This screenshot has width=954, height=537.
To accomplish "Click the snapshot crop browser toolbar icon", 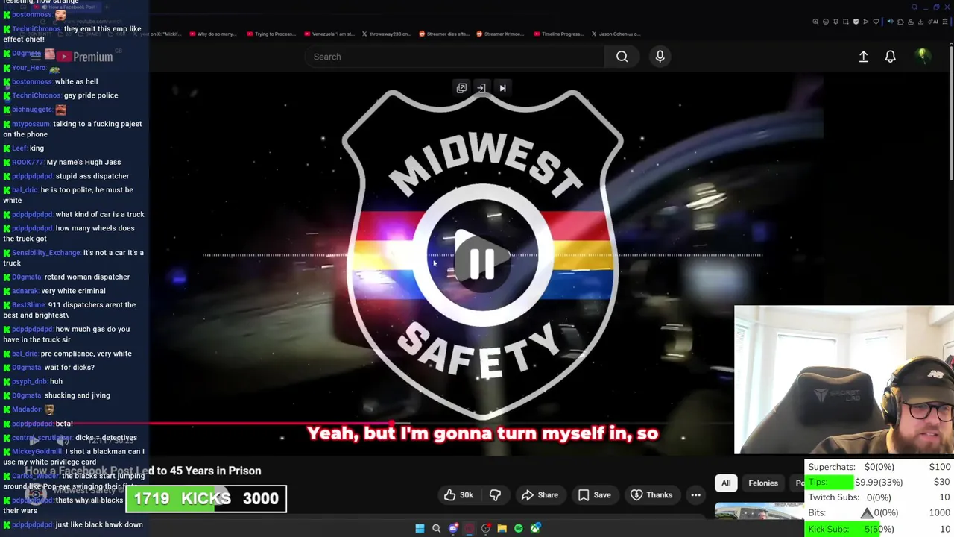I will coord(846,22).
